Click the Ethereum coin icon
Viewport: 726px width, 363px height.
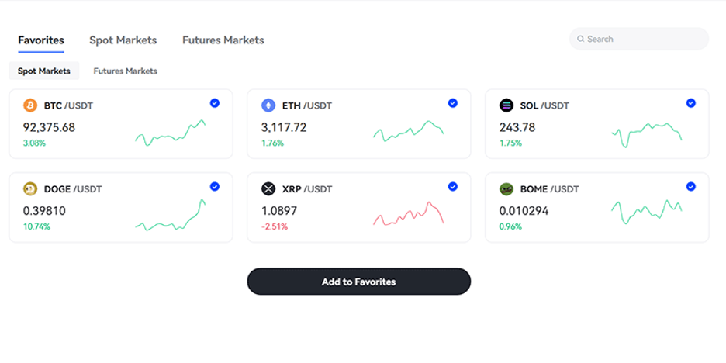point(268,105)
